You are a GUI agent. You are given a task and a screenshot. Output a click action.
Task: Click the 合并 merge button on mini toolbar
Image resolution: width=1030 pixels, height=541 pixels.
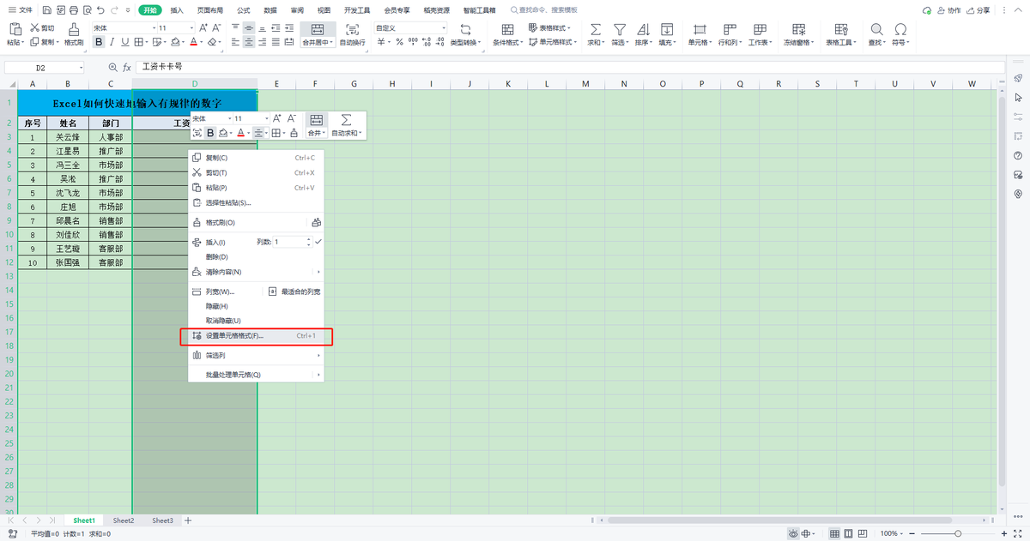316,126
